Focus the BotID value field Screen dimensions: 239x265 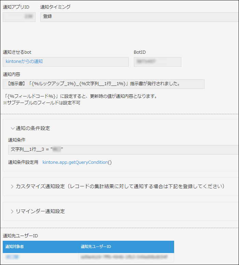pyautogui.click(x=157, y=62)
